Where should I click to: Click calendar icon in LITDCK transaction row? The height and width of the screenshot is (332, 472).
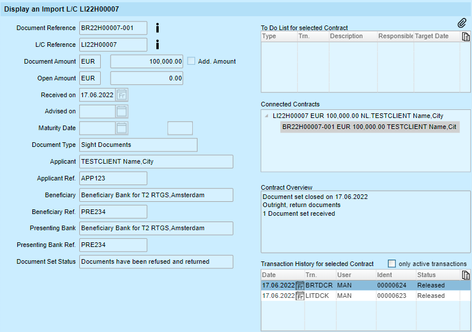click(300, 296)
